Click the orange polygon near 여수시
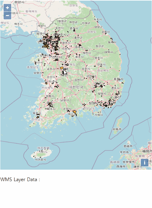 (x=75, y=113)
